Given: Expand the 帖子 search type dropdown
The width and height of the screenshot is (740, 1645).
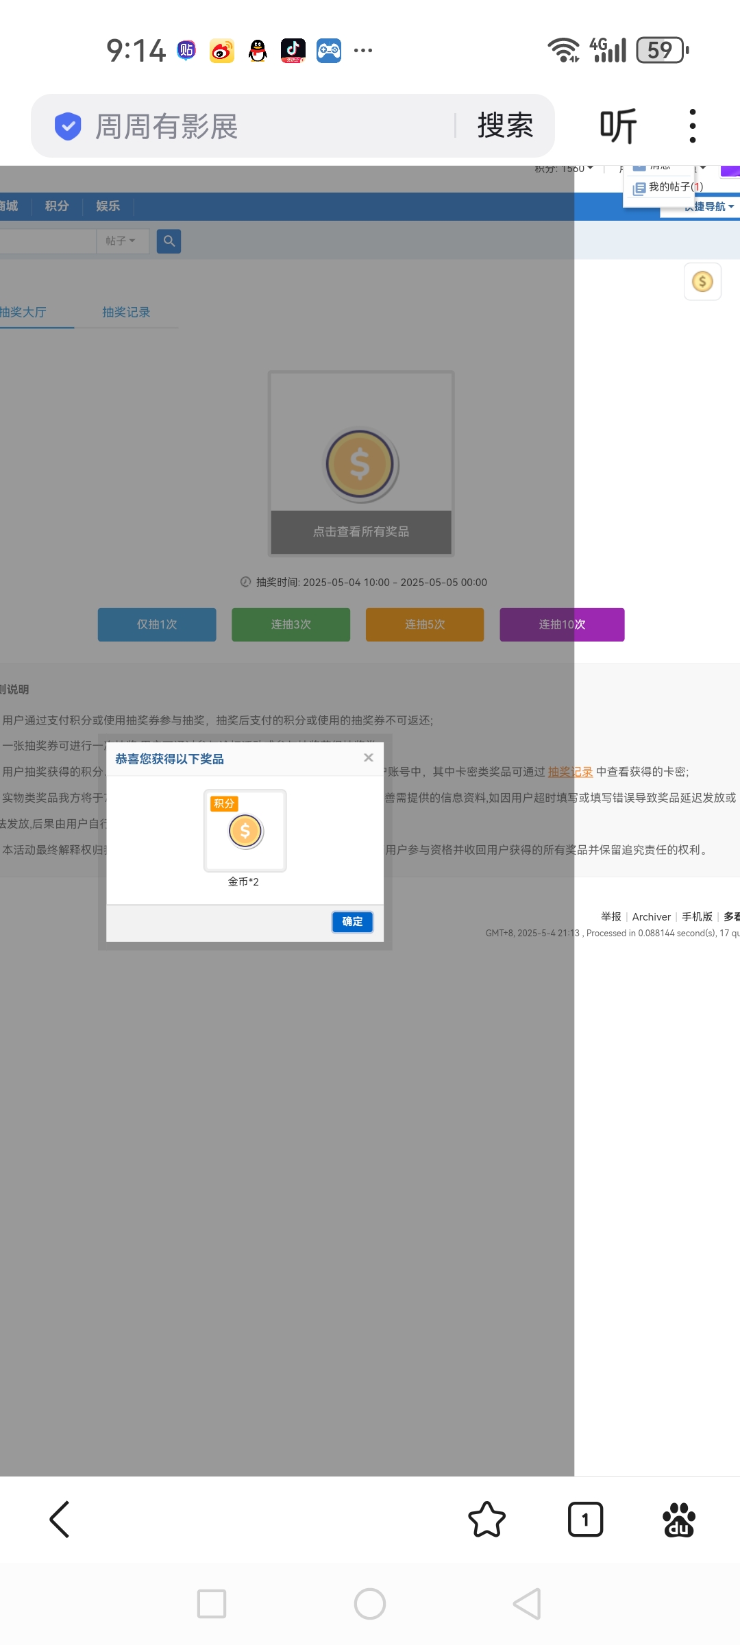Looking at the screenshot, I should click(x=121, y=241).
